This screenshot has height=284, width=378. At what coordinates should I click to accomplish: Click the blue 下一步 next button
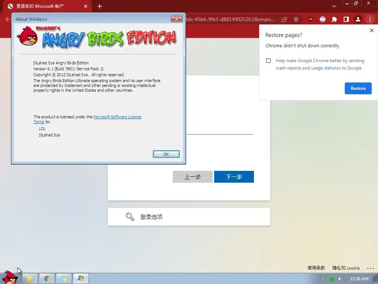pos(234,177)
